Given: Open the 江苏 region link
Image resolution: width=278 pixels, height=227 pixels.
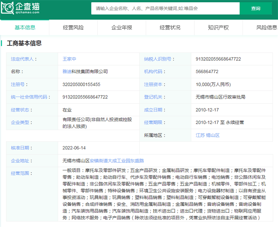Looking at the screenshot, I should [x=200, y=135].
